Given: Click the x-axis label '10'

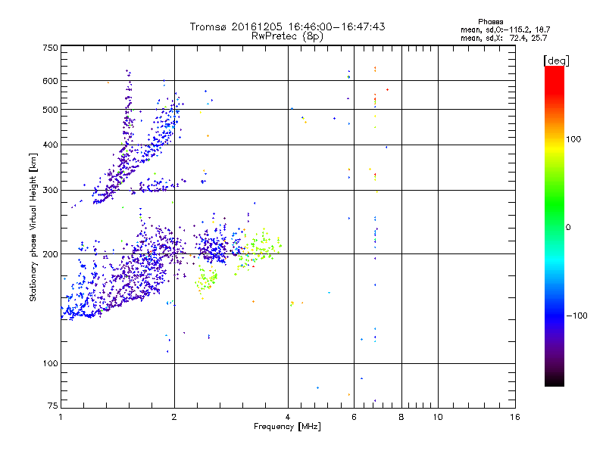Looking at the screenshot, I should coord(438,417).
